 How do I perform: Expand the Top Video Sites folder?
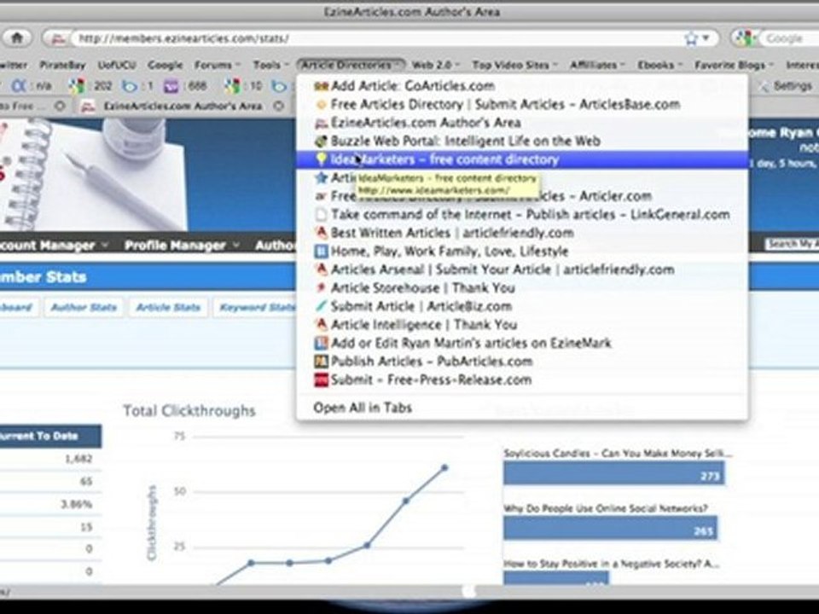pos(515,65)
